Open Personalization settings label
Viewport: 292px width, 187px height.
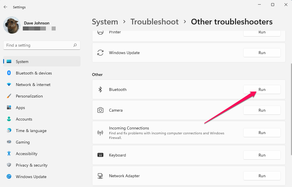[29, 96]
